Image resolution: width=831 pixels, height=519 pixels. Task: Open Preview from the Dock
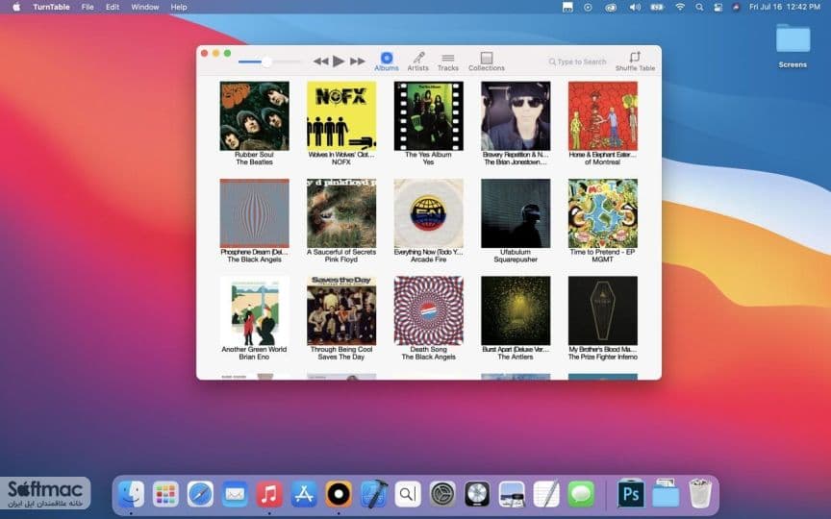pyautogui.click(x=512, y=494)
